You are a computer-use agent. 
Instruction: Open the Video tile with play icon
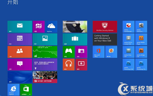[x=81, y=64]
